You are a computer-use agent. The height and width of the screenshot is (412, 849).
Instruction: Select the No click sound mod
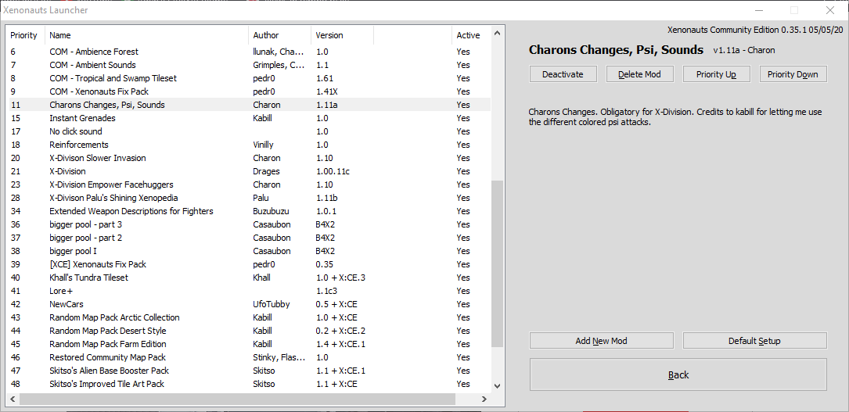pos(249,131)
